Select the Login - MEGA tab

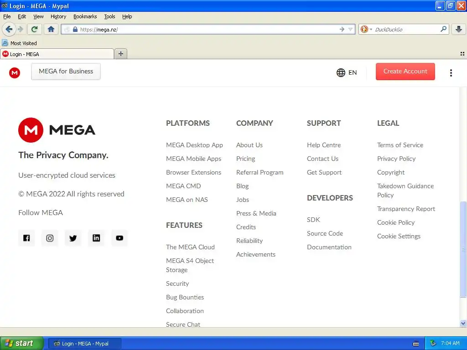point(57,54)
